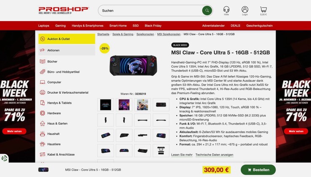The width and height of the screenshot is (311, 177).
Task: Select the Drucker & Verbrauchsmaterial printer icon
Action: coord(43,93)
